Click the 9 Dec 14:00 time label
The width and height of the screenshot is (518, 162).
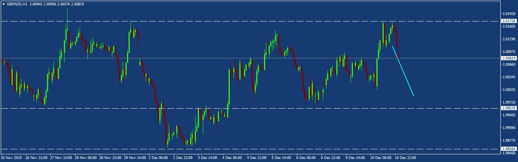355,158
